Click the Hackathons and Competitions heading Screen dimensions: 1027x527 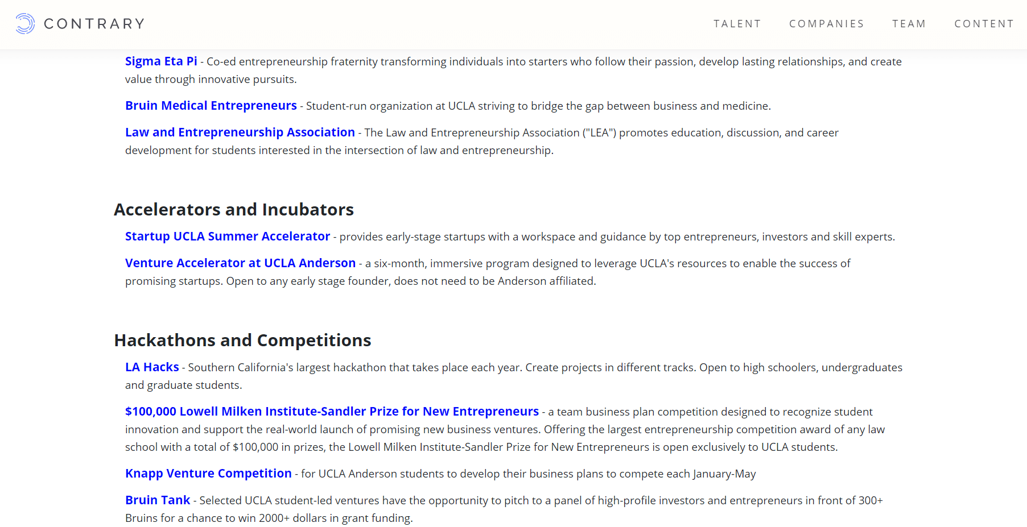pyautogui.click(x=242, y=341)
